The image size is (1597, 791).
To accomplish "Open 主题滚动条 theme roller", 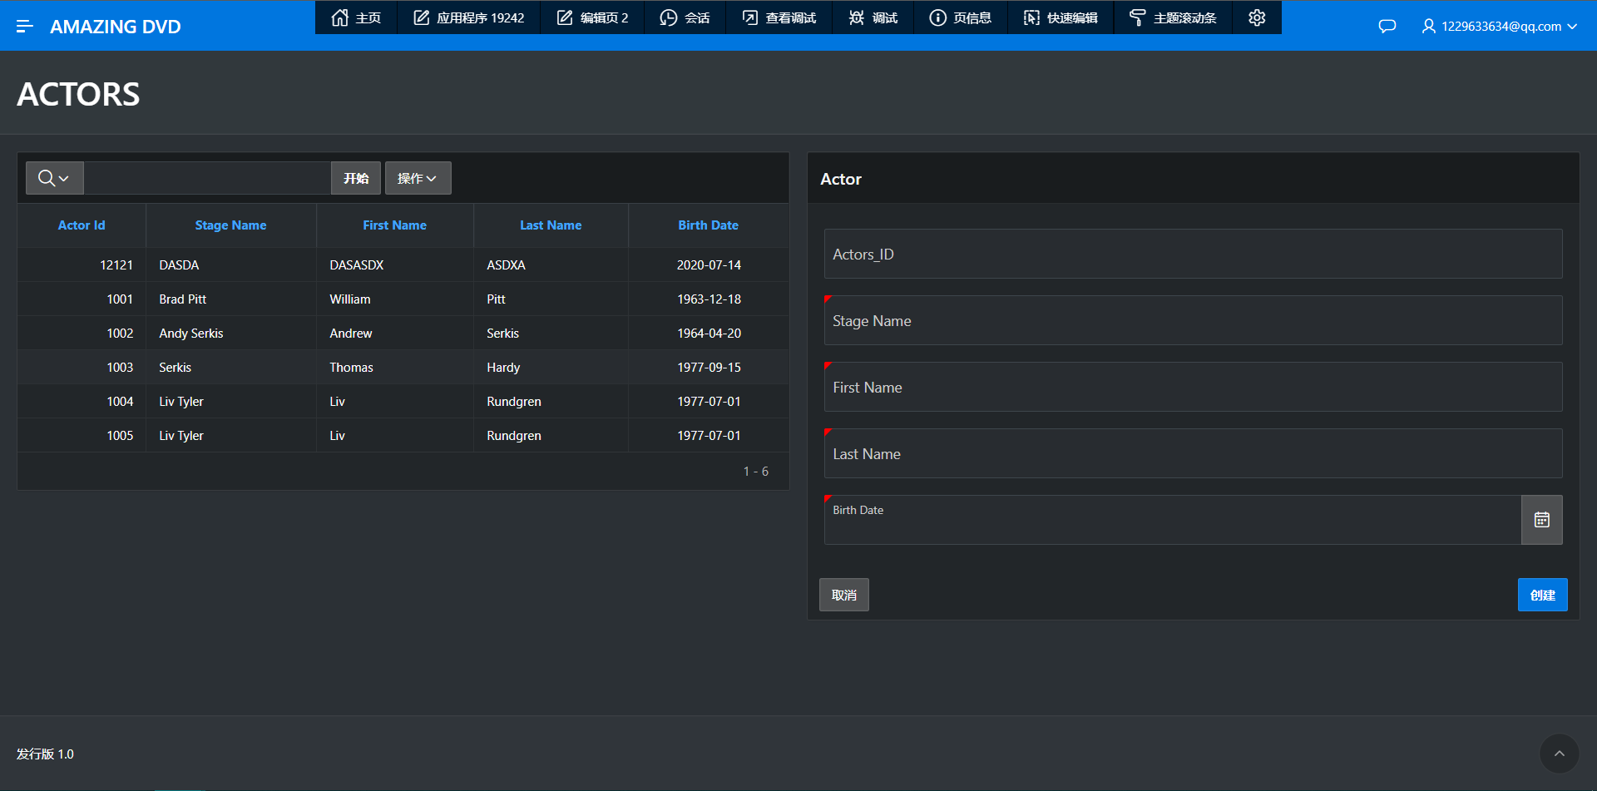I will pos(1173,17).
